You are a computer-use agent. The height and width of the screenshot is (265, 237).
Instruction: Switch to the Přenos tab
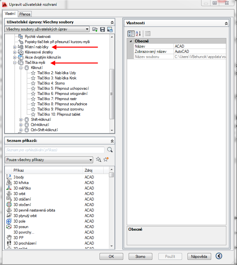pos(25,14)
